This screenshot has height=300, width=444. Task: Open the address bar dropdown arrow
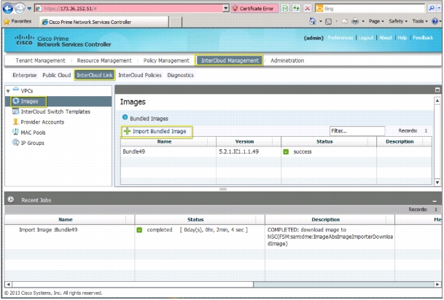coord(226,9)
